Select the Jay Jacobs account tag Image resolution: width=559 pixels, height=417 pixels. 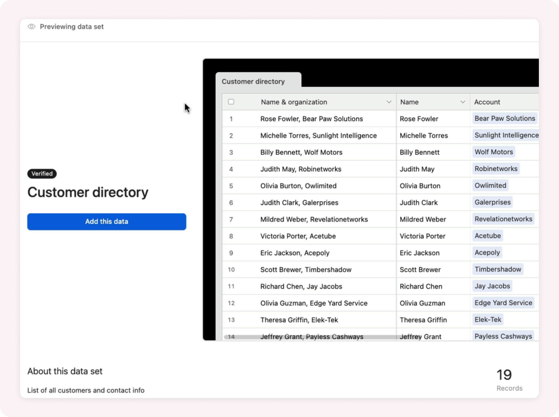(x=492, y=286)
